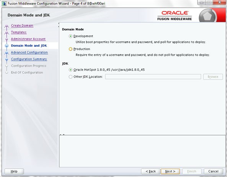Jump to Configuration Summary step
This screenshot has width=227, height=177.
click(x=29, y=59)
